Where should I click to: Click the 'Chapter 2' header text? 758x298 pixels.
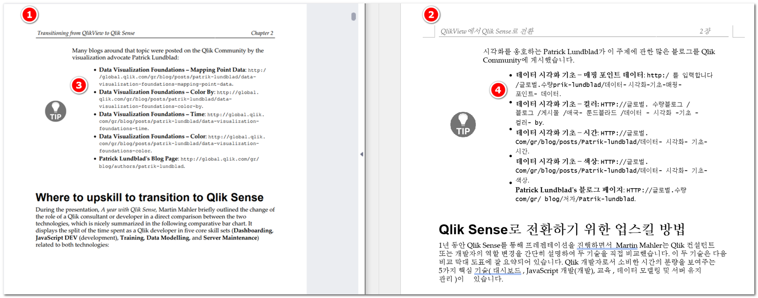tap(262, 33)
